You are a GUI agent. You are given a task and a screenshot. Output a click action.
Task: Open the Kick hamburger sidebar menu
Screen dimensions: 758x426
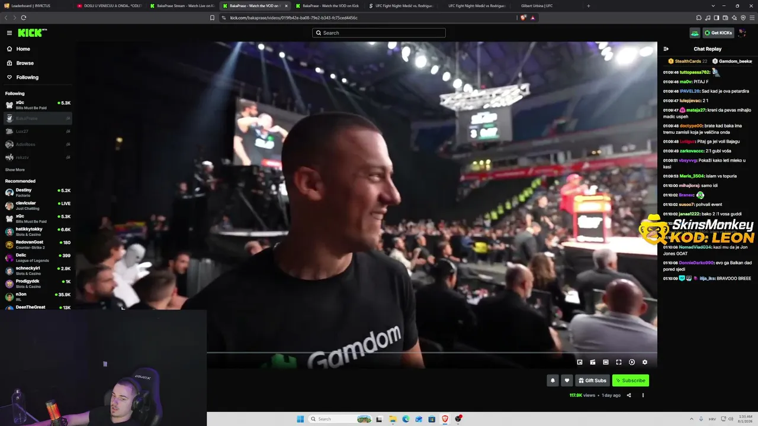coord(9,33)
